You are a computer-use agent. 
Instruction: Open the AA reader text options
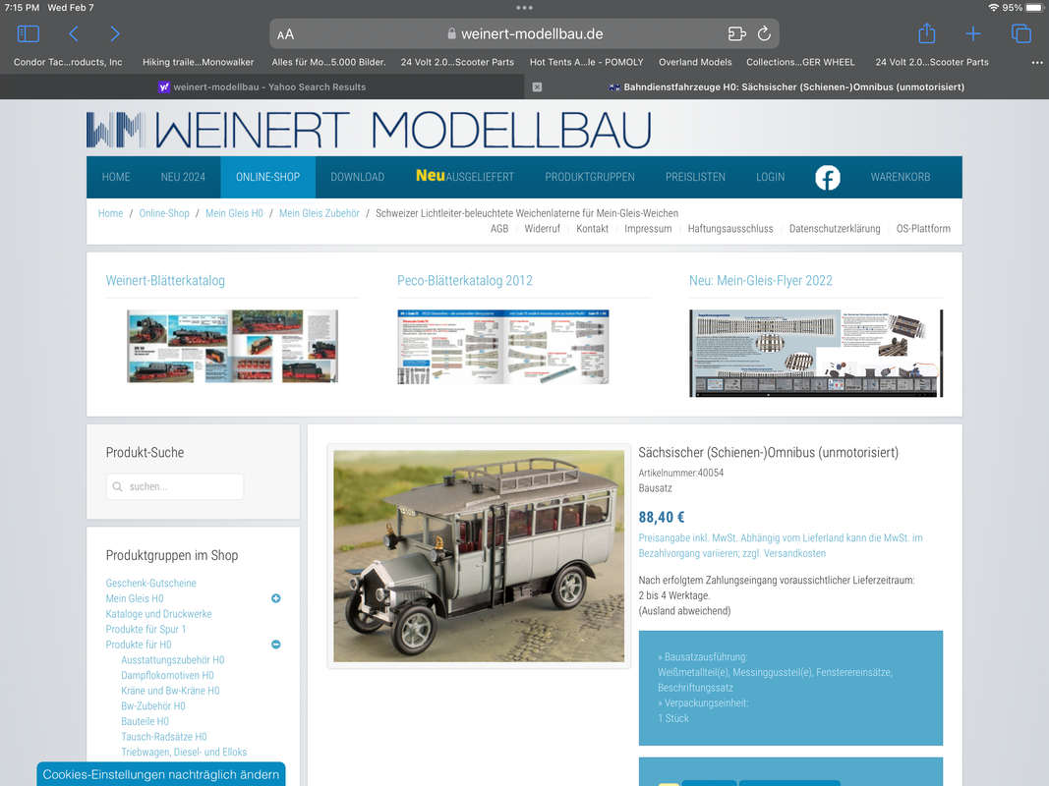tap(286, 34)
